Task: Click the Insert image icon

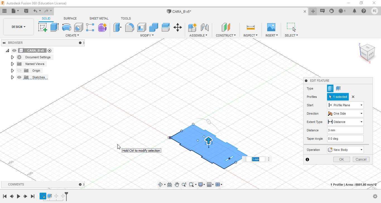Action: pyautogui.click(x=271, y=27)
